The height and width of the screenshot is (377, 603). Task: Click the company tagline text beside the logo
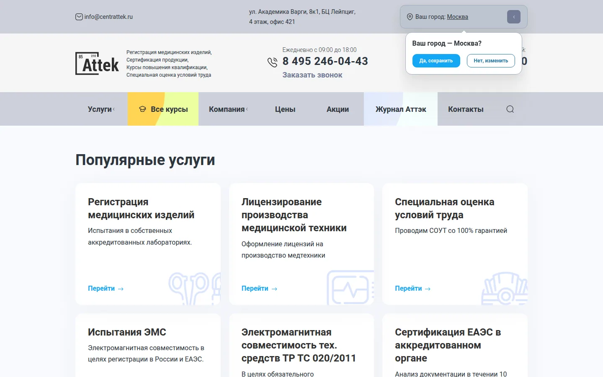(169, 64)
